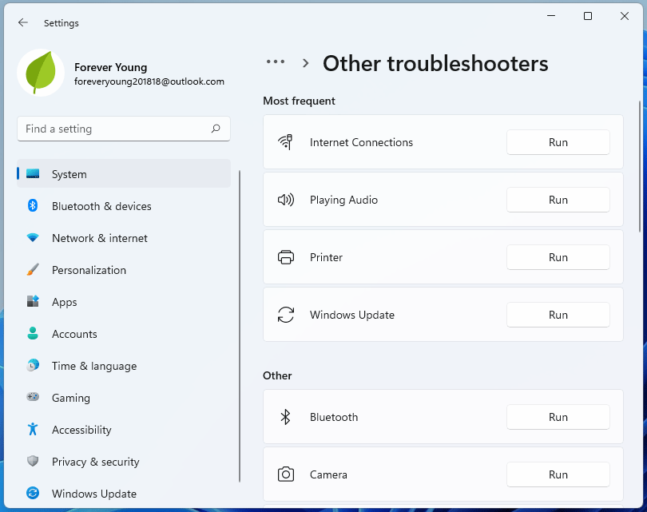Go to Network & internet
This screenshot has height=512, width=647.
[x=123, y=238]
